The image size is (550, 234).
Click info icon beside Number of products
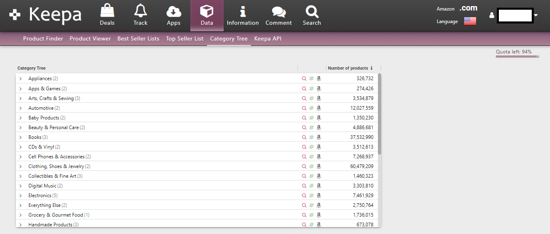coord(371,68)
